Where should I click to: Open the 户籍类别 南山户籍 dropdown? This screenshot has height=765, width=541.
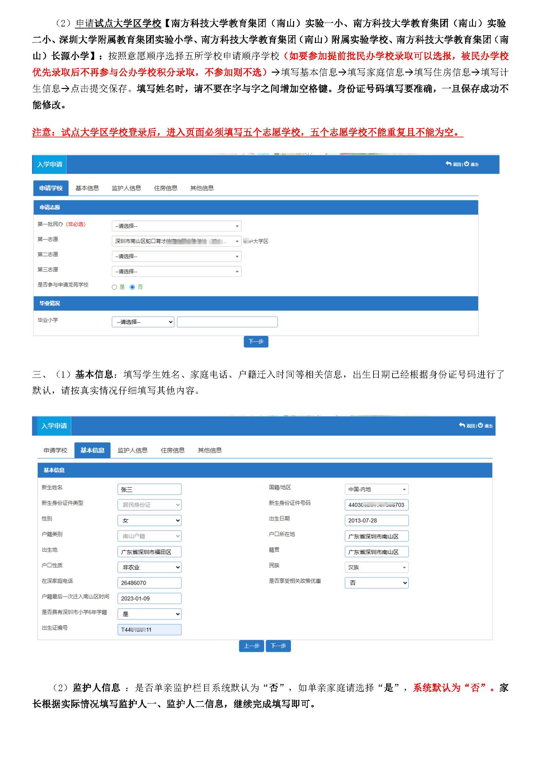pyautogui.click(x=149, y=536)
